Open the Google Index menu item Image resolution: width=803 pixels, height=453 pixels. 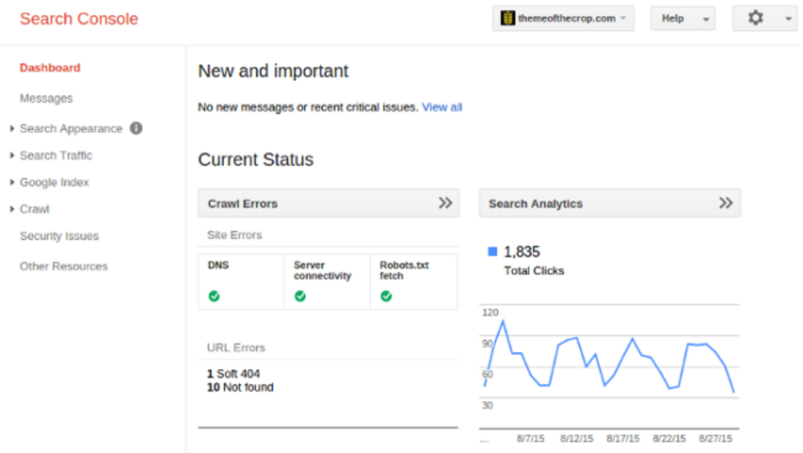(x=54, y=183)
